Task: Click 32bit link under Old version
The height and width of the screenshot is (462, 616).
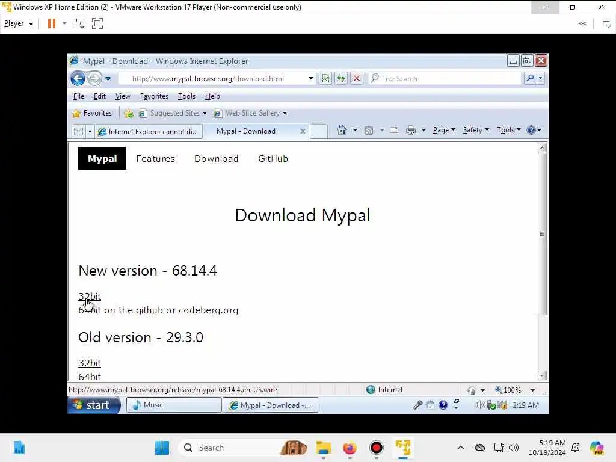Action: tap(90, 363)
